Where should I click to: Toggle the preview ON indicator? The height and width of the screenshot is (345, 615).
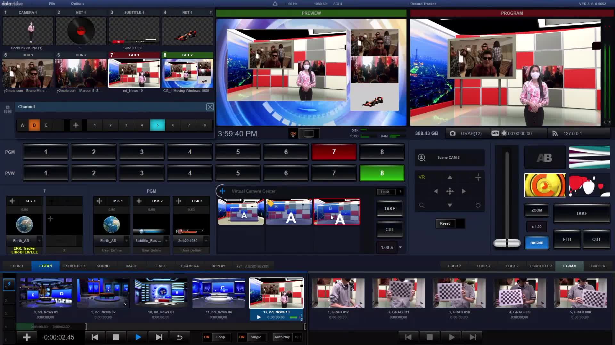pos(293,134)
